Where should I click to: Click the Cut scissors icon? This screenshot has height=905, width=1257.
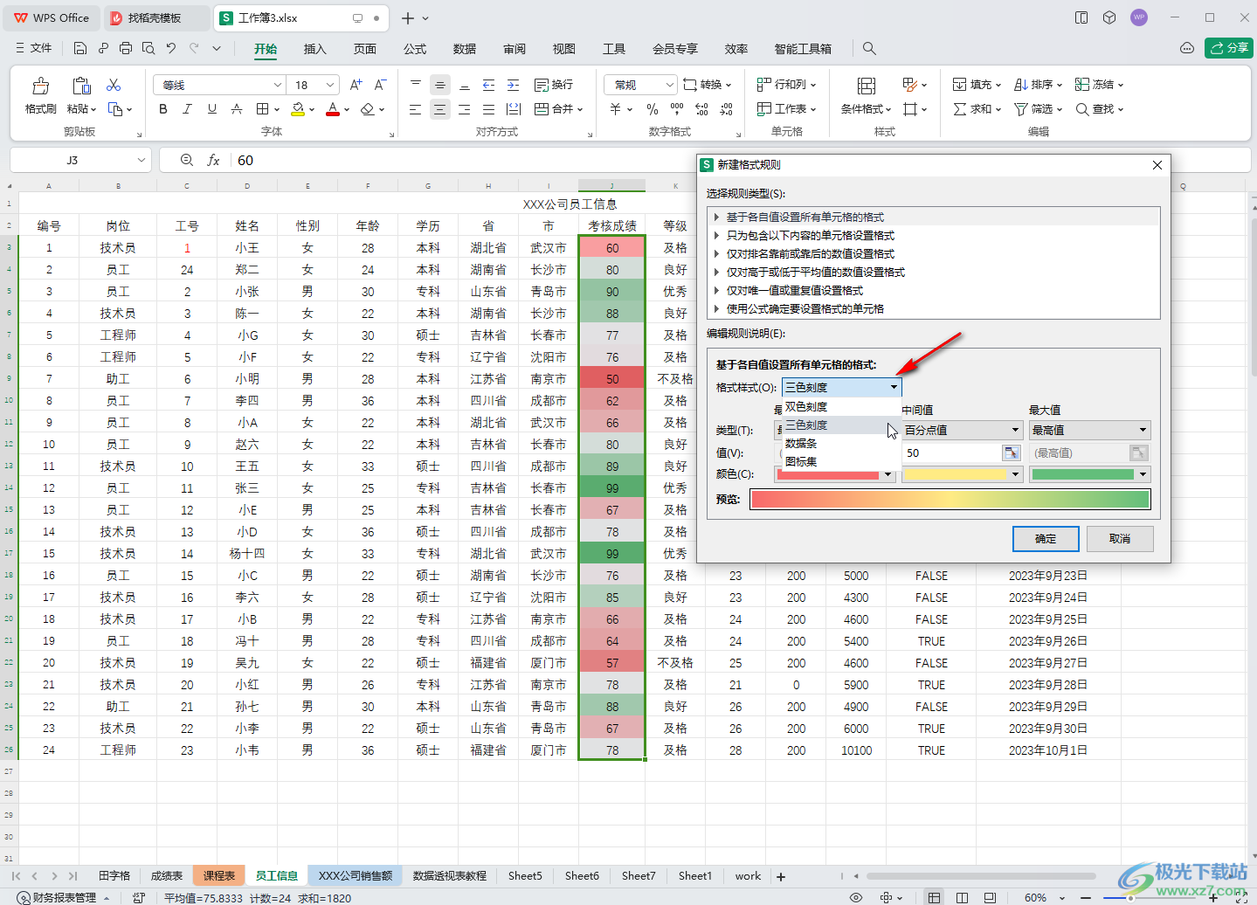tap(114, 85)
